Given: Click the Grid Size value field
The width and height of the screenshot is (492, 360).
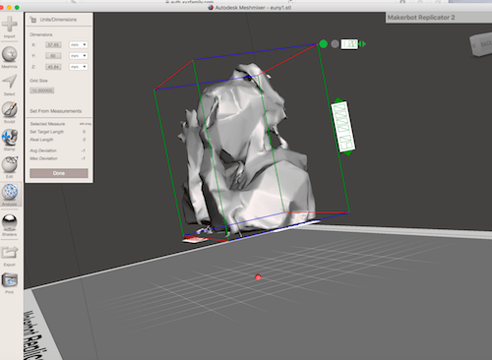Looking at the screenshot, I should tap(42, 90).
